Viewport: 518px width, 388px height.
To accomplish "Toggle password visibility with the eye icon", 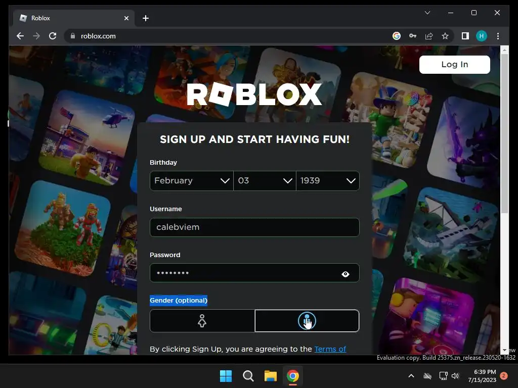I will click(x=346, y=274).
